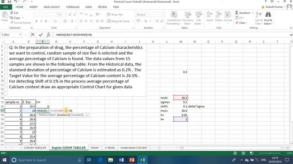293x164 pixels.
Task: Click the Font Color A icon
Action: pyautogui.click(x=72, y=21)
